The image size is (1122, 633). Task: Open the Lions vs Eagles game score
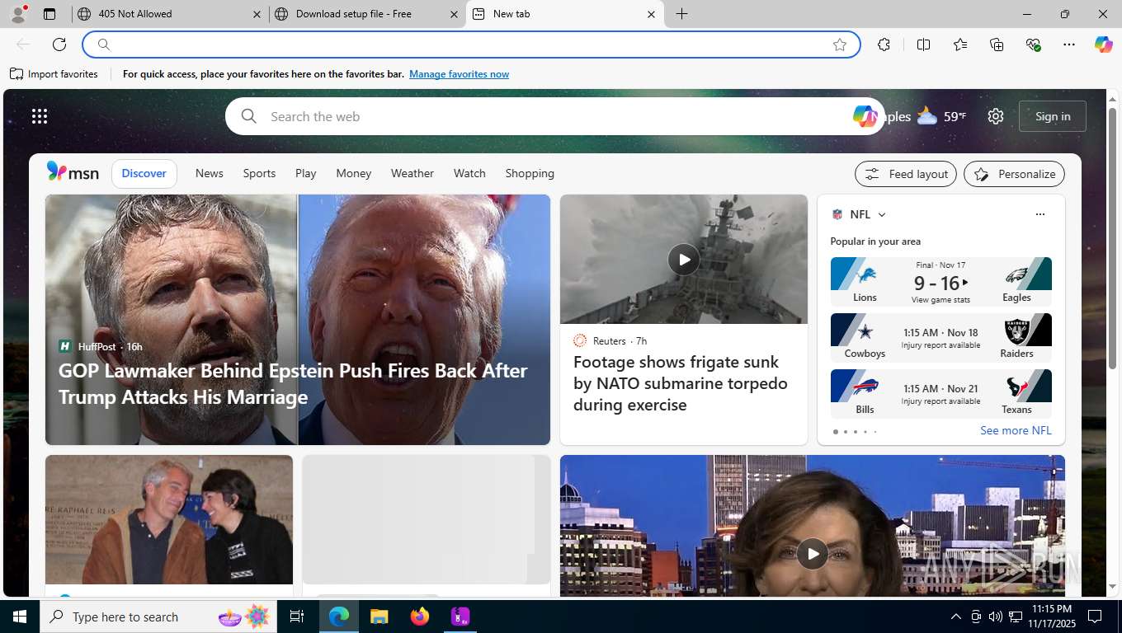click(940, 282)
